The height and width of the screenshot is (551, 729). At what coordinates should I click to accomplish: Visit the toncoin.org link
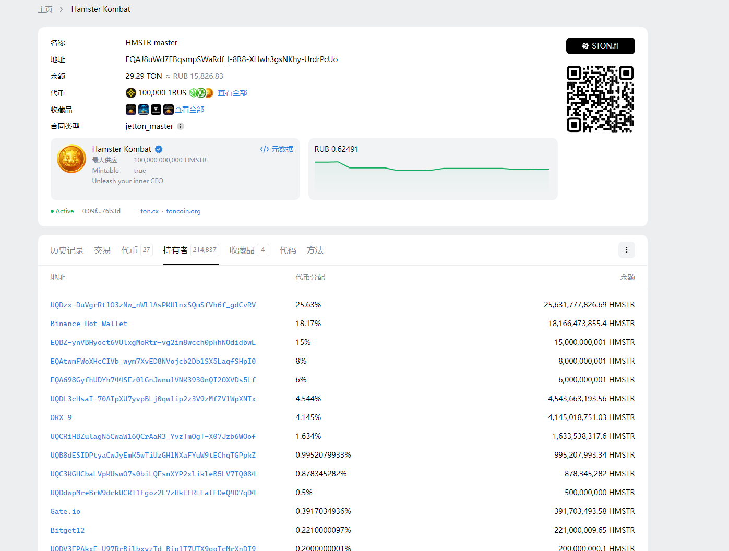point(183,211)
